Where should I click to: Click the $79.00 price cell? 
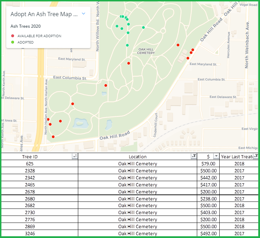click(x=208, y=164)
